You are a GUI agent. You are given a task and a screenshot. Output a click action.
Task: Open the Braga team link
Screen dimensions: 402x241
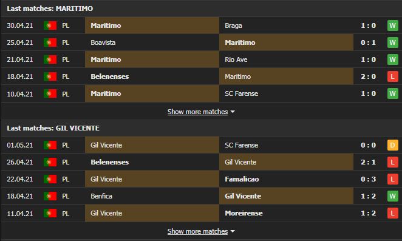[233, 25]
